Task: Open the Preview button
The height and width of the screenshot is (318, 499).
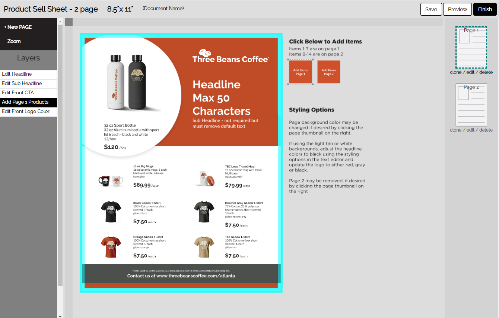Action: [x=457, y=9]
